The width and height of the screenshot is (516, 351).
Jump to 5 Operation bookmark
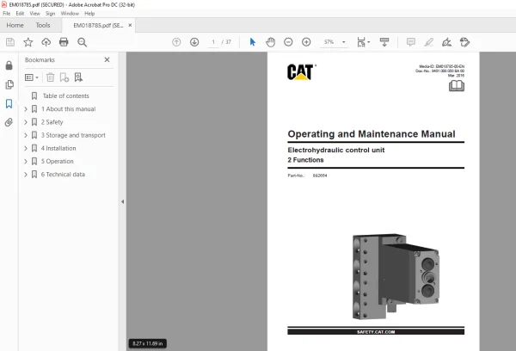click(x=58, y=162)
